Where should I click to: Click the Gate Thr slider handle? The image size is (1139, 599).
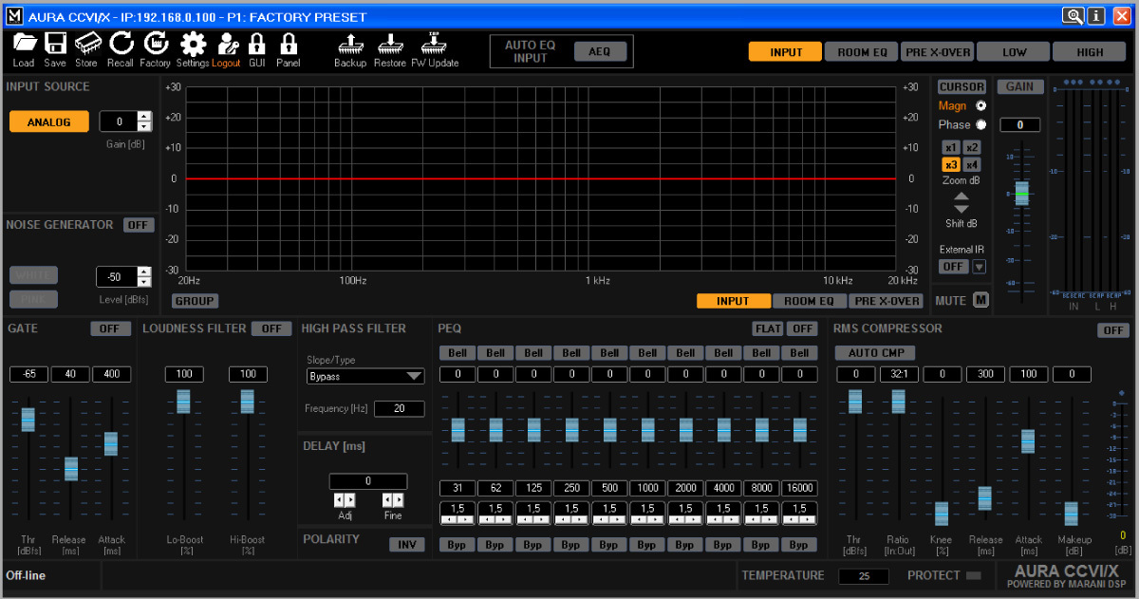point(28,419)
